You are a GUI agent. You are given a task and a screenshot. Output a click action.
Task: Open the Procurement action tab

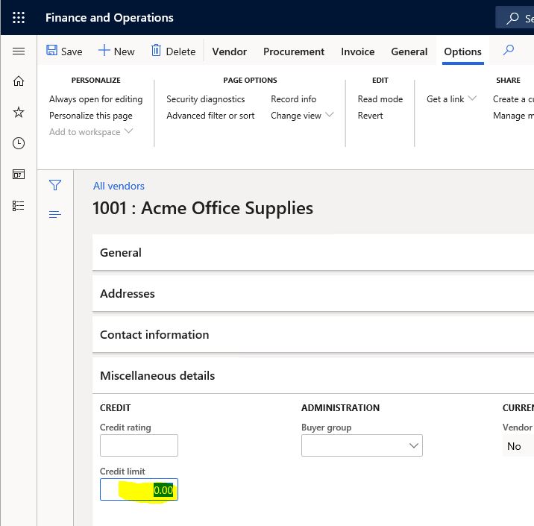click(x=294, y=51)
